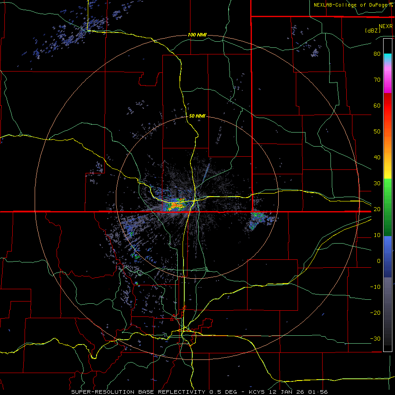Viewport: 395px width, 395px height.
Task: Click the [dBZ] legend unit label
Action: [x=373, y=30]
